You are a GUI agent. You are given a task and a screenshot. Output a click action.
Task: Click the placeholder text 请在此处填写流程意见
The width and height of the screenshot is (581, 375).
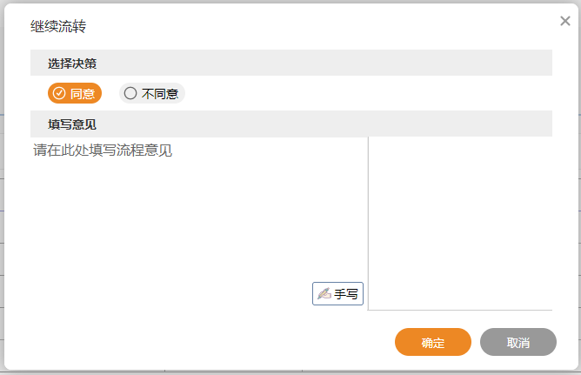(x=103, y=150)
